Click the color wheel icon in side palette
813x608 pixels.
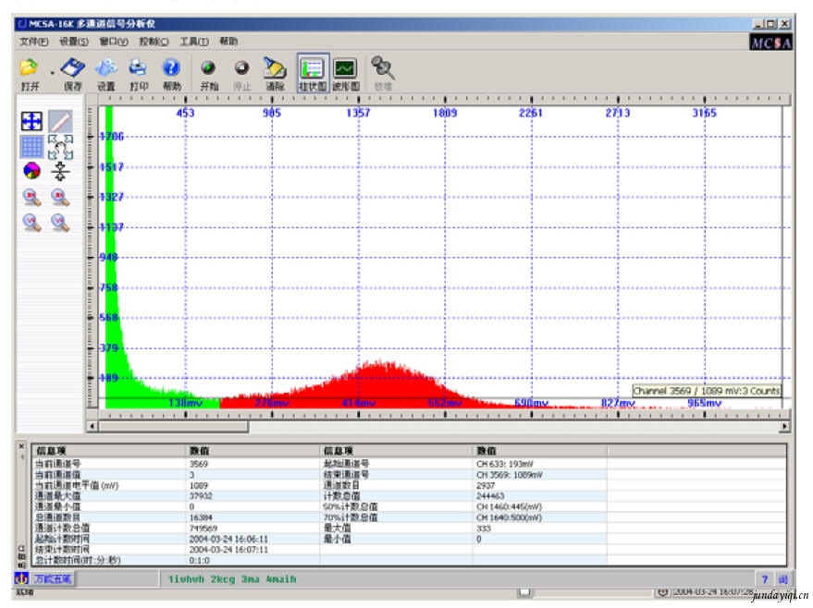31,170
